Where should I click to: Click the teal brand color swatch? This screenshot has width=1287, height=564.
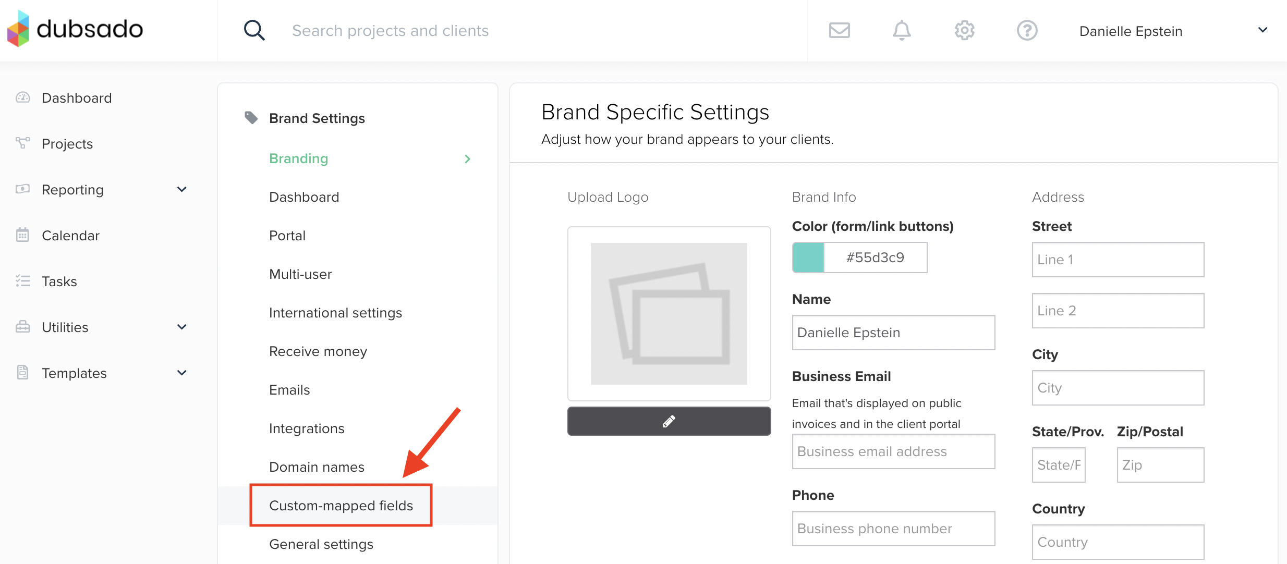808,258
